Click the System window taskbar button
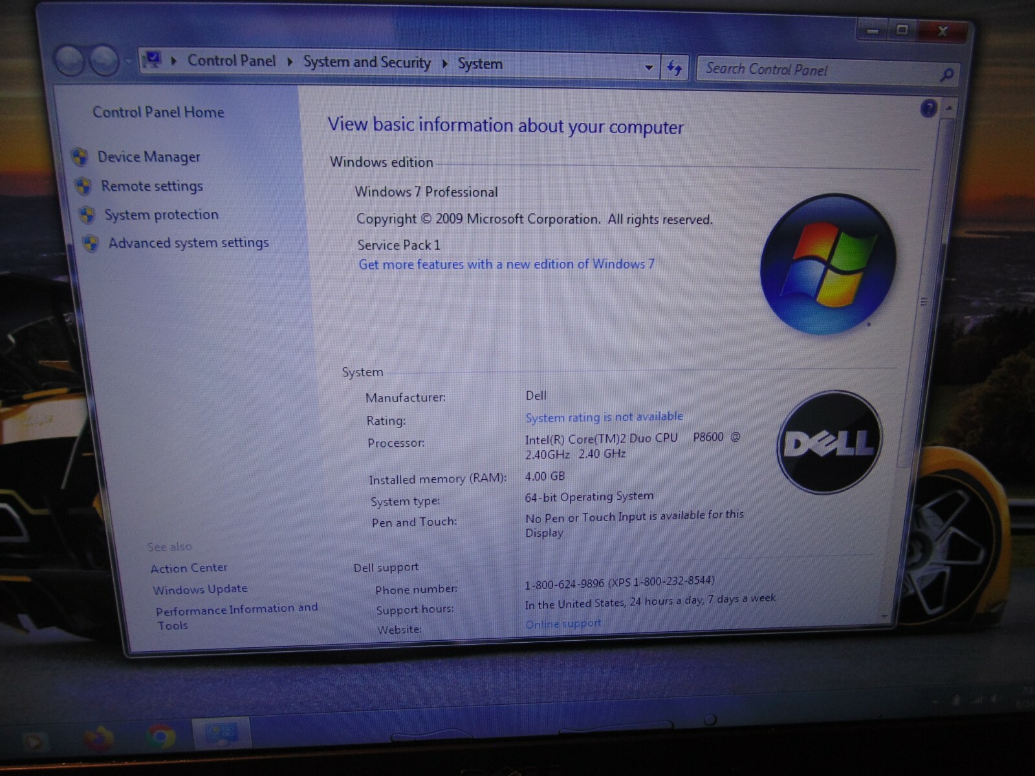 (x=221, y=734)
